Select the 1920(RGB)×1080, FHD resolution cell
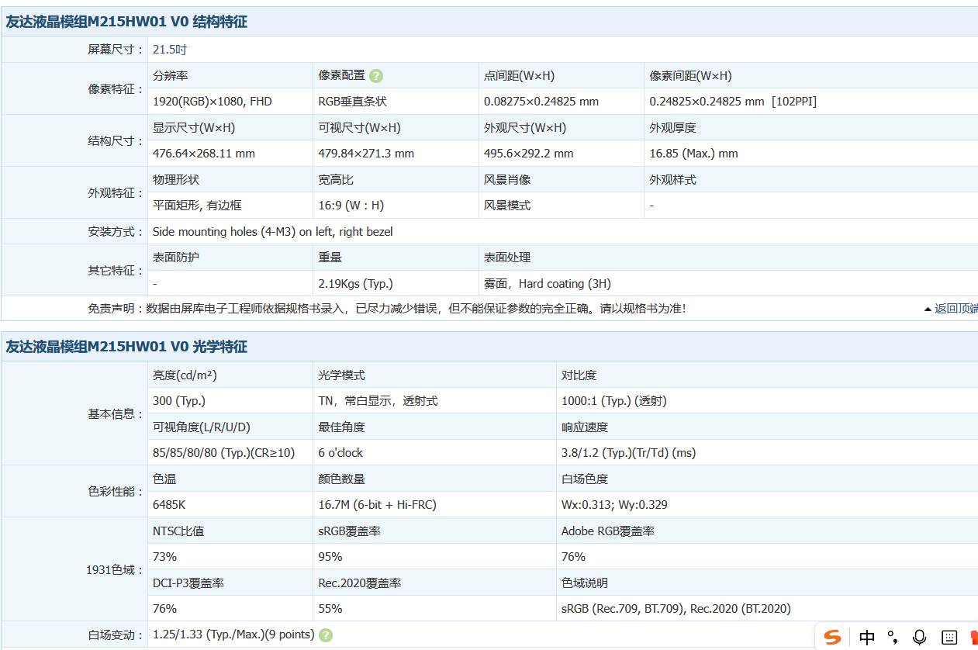Image resolution: width=978 pixels, height=650 pixels. coord(213,102)
